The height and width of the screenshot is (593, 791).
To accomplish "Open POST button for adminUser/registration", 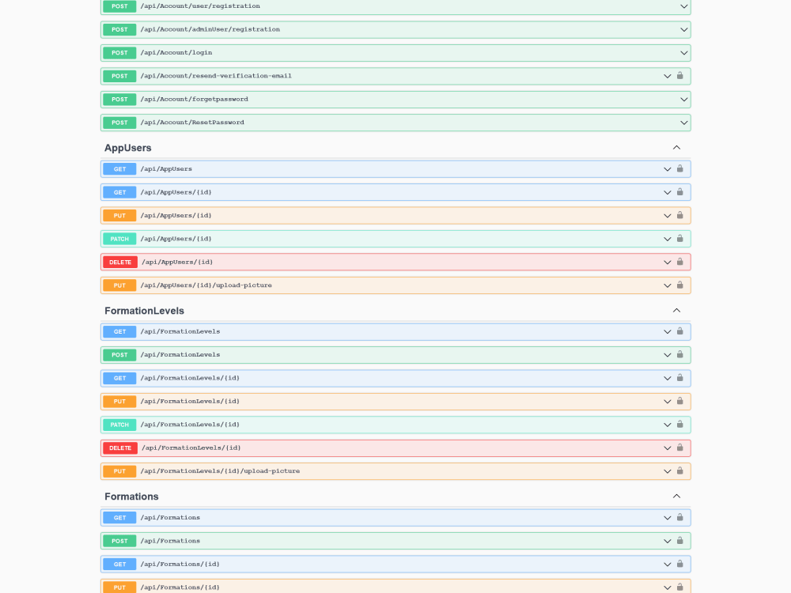I will tap(119, 29).
